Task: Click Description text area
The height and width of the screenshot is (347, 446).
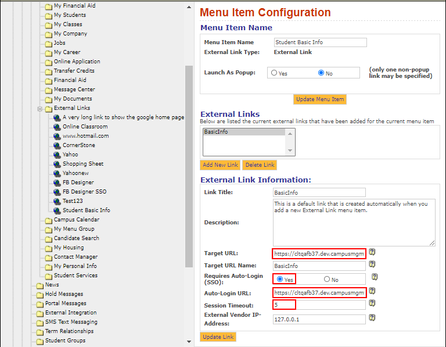Action: (354, 223)
